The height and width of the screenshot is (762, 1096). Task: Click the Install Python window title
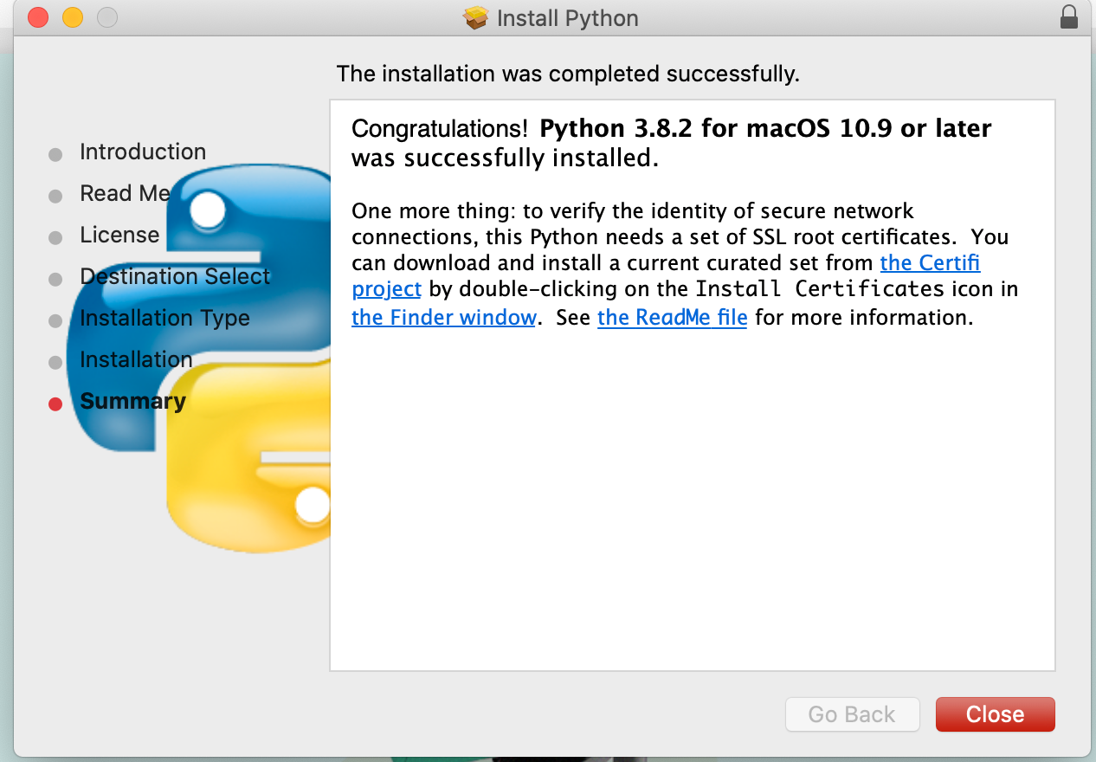(568, 18)
